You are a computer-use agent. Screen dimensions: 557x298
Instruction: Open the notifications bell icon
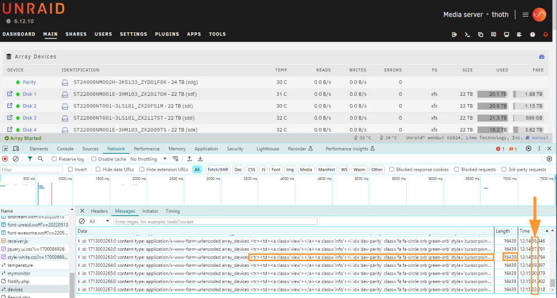pyautogui.click(x=546, y=35)
